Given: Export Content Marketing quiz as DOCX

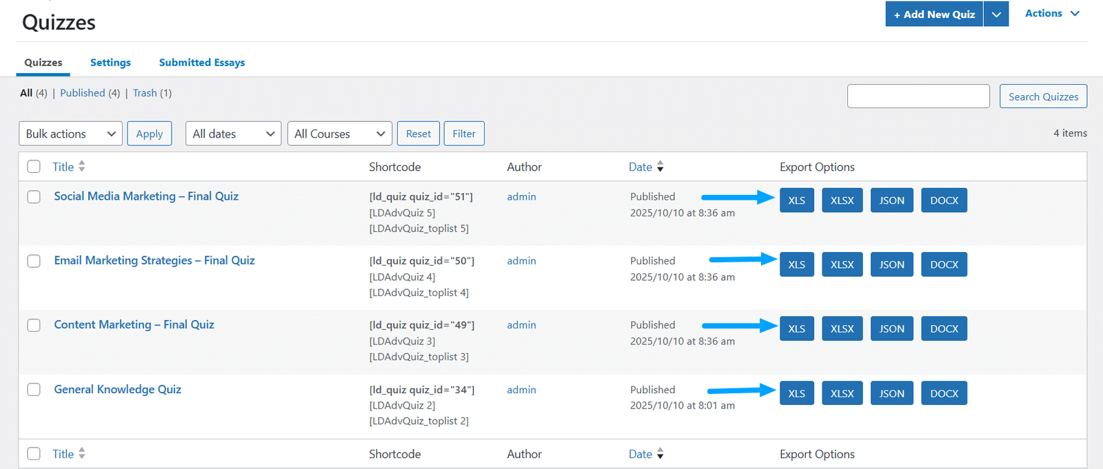Looking at the screenshot, I should pyautogui.click(x=944, y=329).
